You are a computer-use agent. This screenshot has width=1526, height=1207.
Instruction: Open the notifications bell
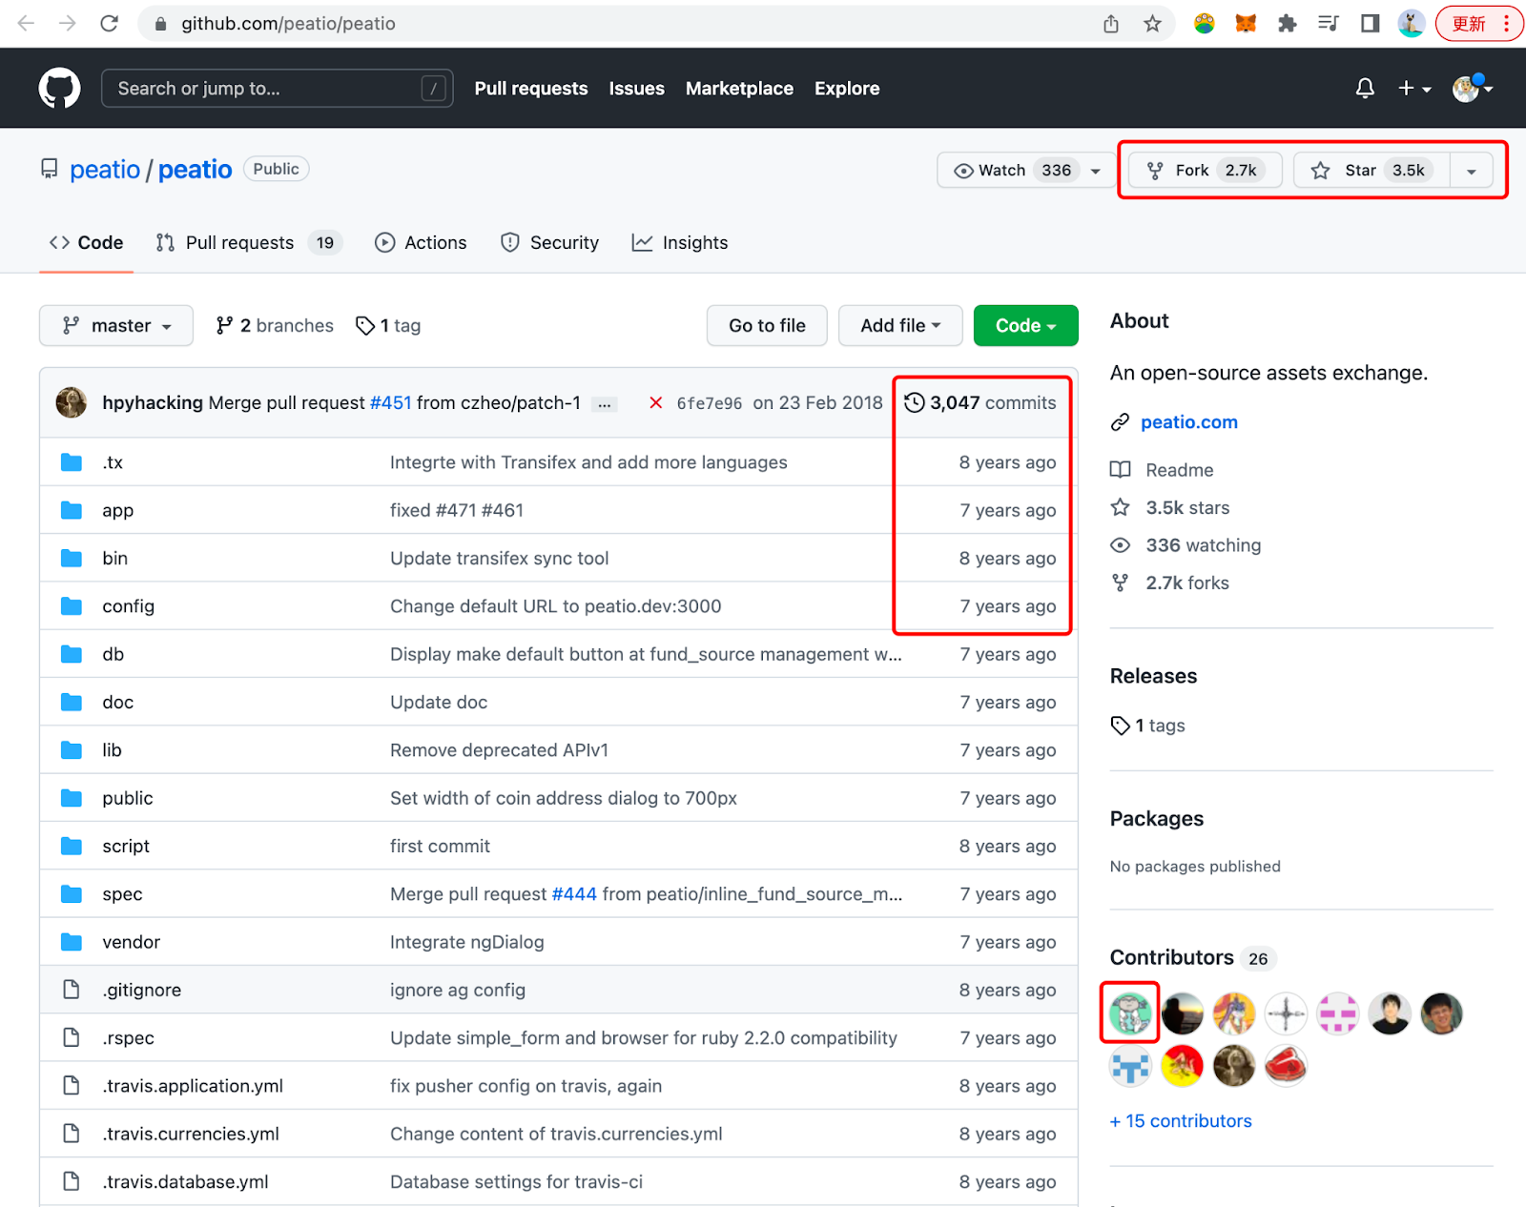coord(1365,89)
